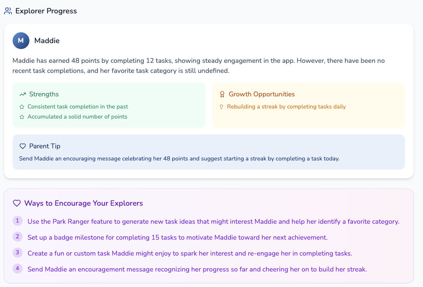423x287 pixels.
Task: Click the badge milestone for 15 tasks suggestion
Action: [178, 238]
